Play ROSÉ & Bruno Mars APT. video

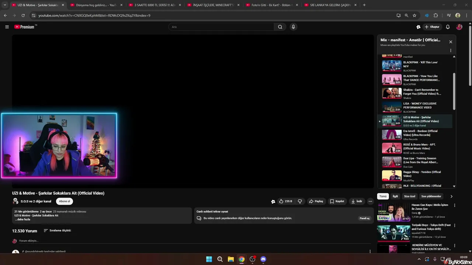416,148
